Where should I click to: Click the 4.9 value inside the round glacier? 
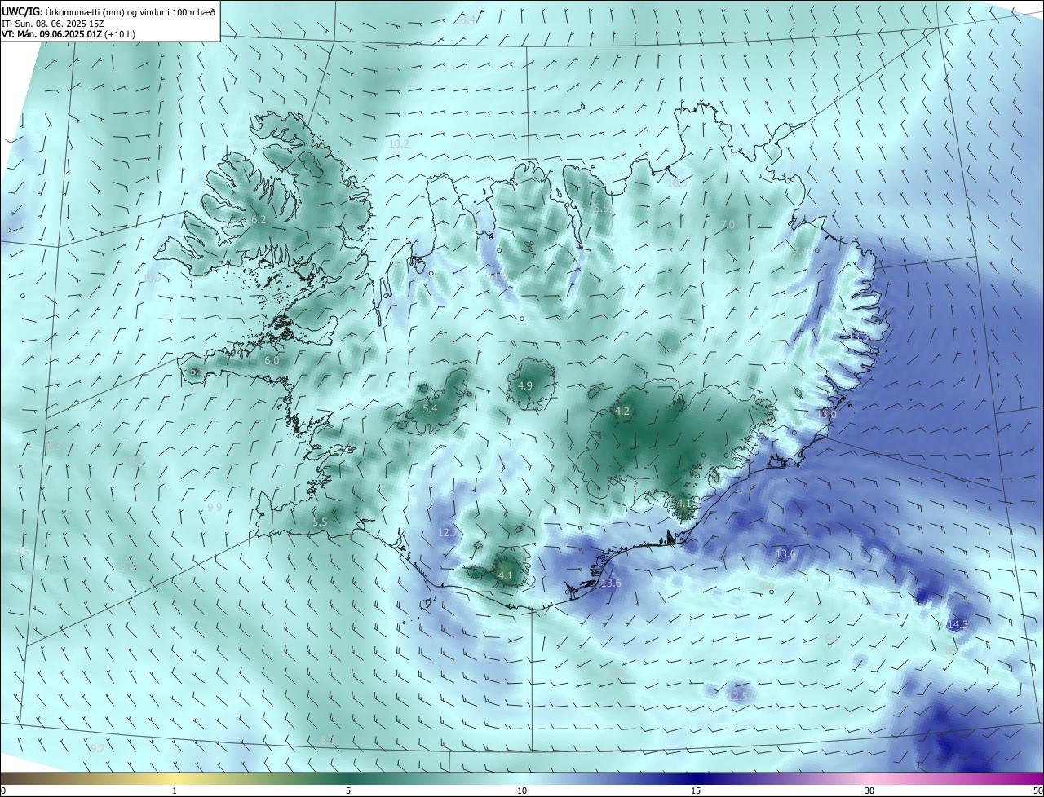coord(525,385)
